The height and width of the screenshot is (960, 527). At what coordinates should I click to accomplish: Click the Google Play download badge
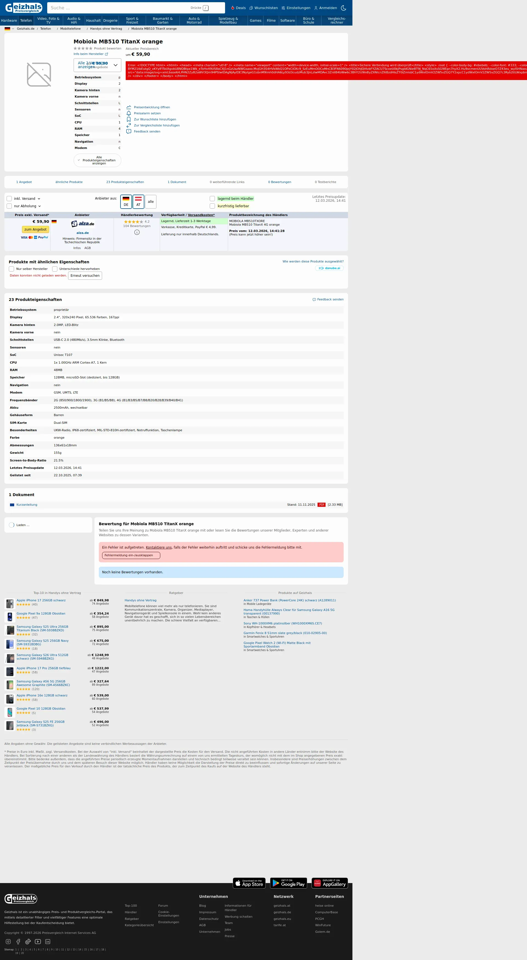(x=288, y=883)
